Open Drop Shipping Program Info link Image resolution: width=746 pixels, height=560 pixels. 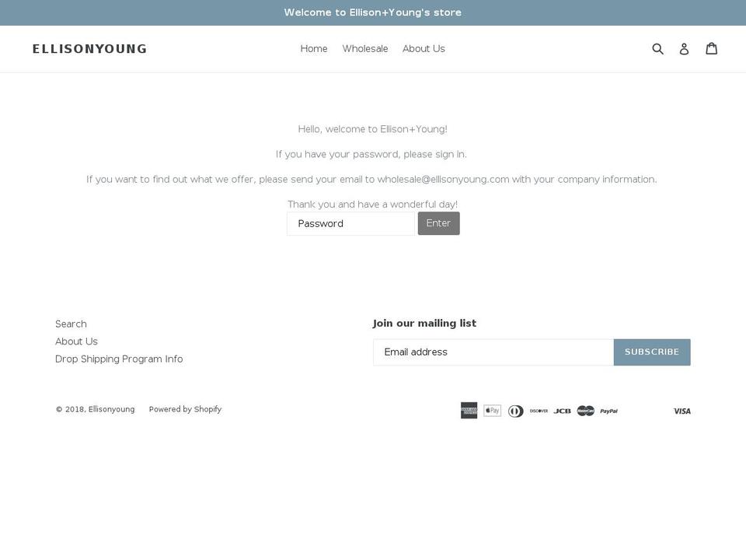[x=119, y=359]
